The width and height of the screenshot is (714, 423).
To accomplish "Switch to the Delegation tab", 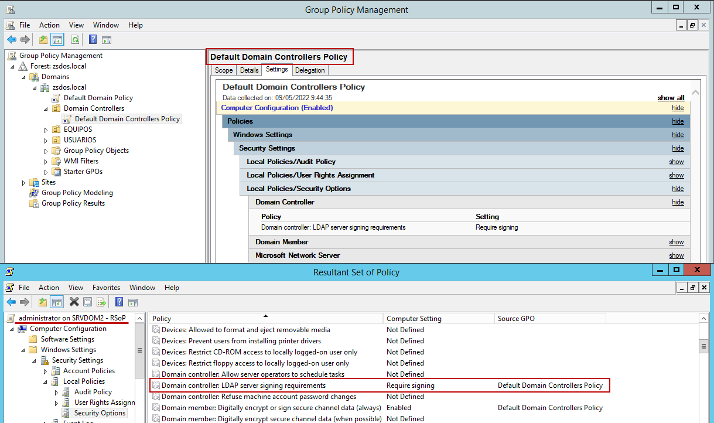I will (x=310, y=70).
